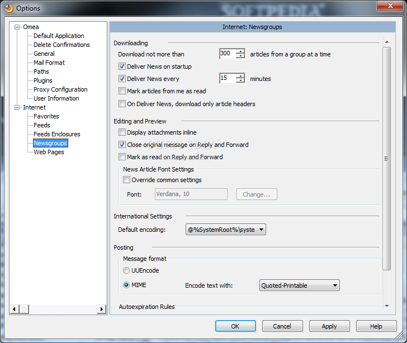This screenshot has height=343, width=407.
Task: Select Paths in the options tree
Action: pyautogui.click(x=41, y=72)
